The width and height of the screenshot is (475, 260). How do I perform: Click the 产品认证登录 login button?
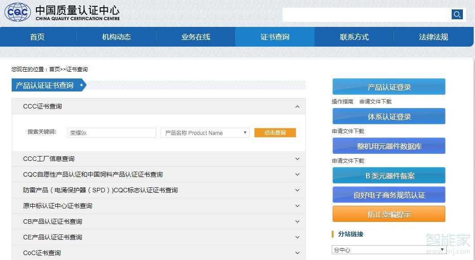pos(388,86)
